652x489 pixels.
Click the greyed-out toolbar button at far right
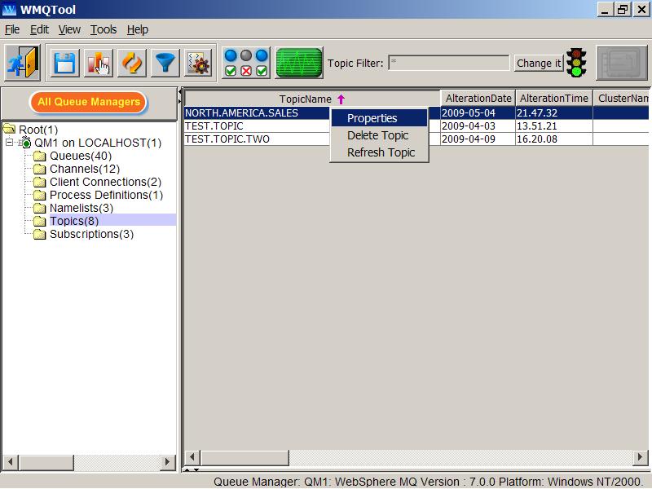click(622, 63)
